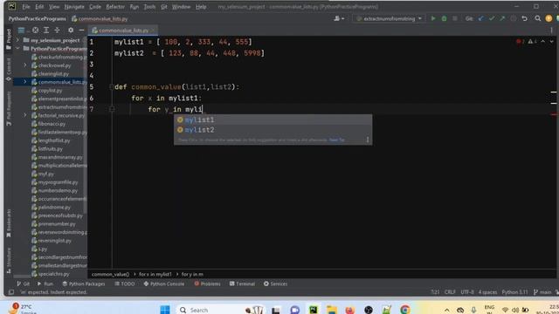Toggle the Bookmarks side tab

(9, 223)
